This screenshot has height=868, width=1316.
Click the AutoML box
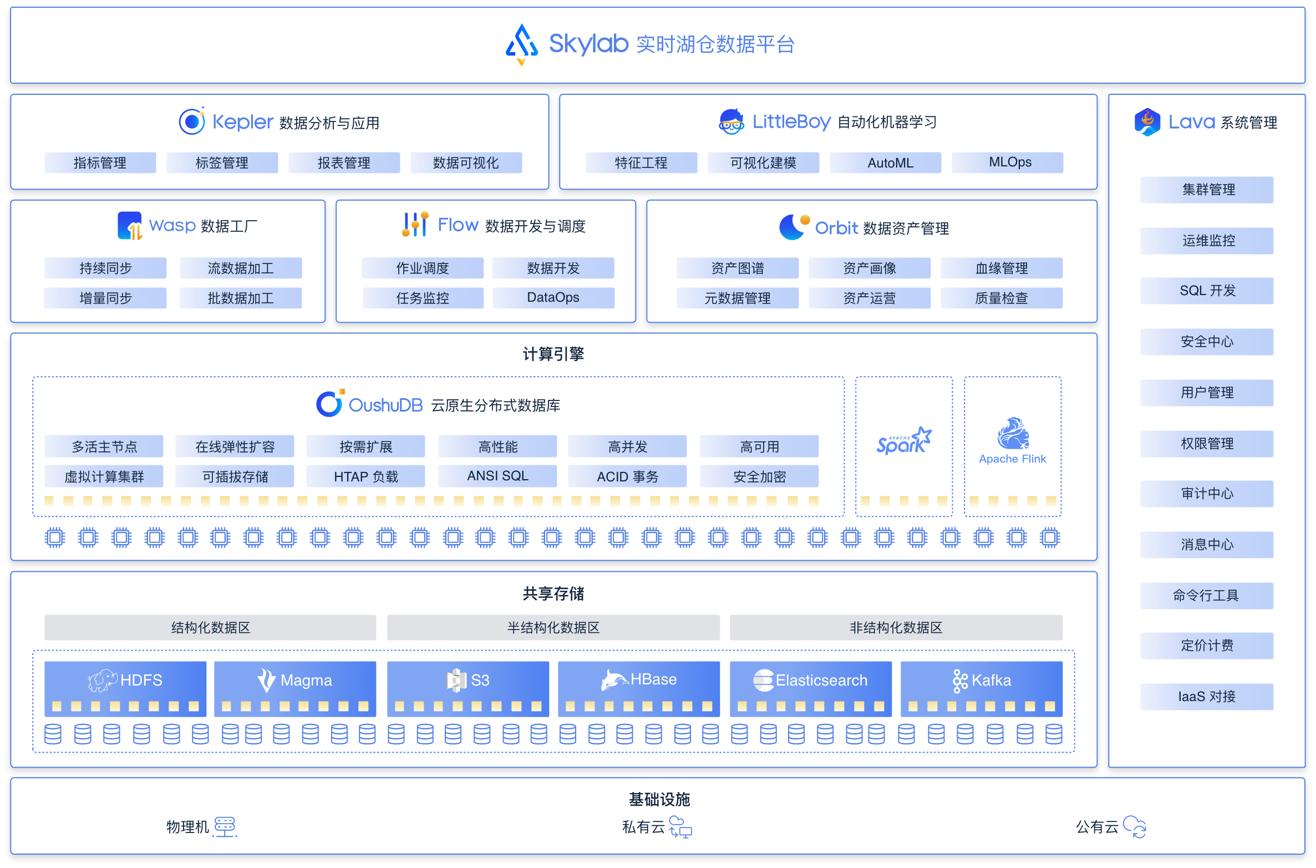[886, 163]
